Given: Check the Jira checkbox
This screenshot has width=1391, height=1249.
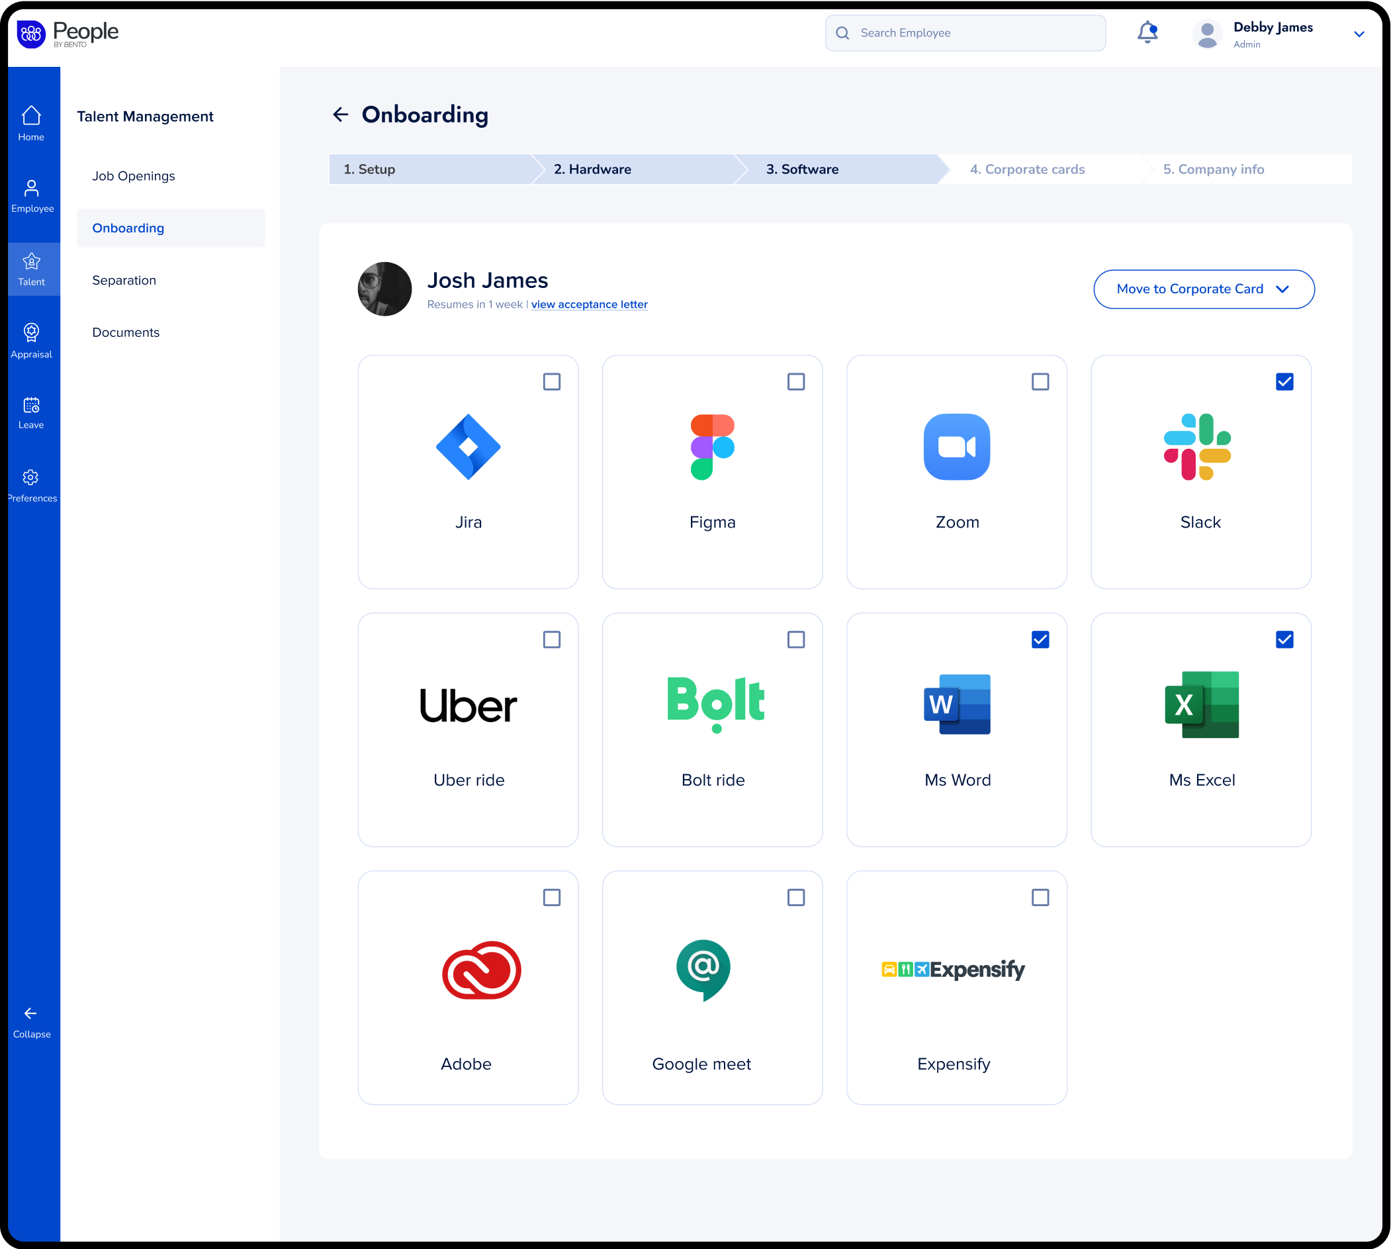Looking at the screenshot, I should 552,381.
